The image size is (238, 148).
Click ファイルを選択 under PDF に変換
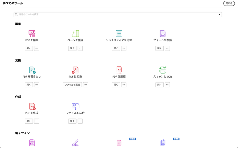pos(72,85)
